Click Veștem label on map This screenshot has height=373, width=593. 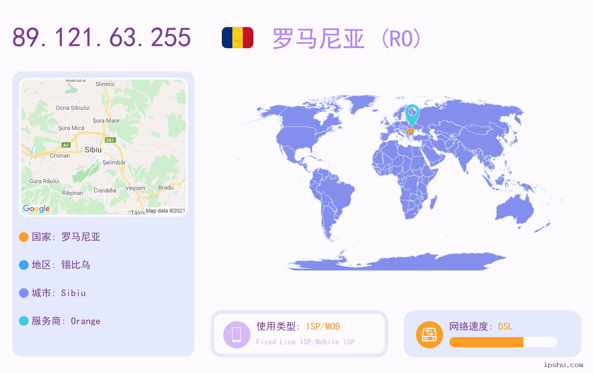(136, 188)
